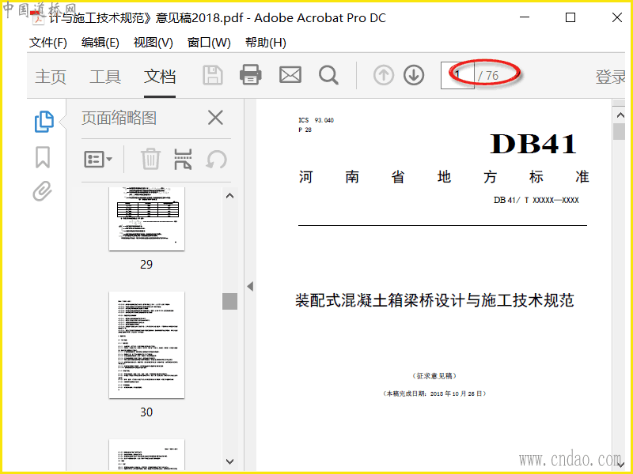
Task: Click the 页面缩略图 panel title
Action: click(119, 118)
